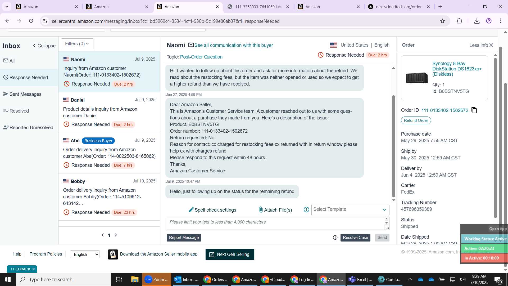Open order 111-0133402-1502672 link

[445, 110]
